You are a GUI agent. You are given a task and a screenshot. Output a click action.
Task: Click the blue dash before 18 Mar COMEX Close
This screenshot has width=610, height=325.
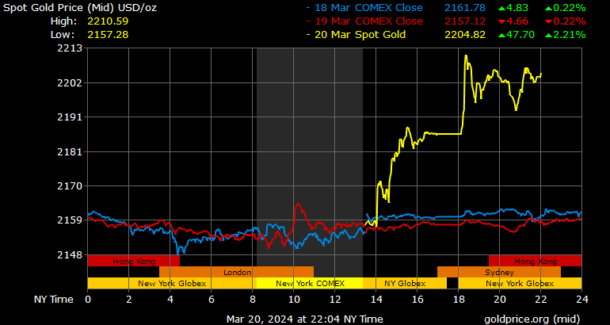coord(308,8)
